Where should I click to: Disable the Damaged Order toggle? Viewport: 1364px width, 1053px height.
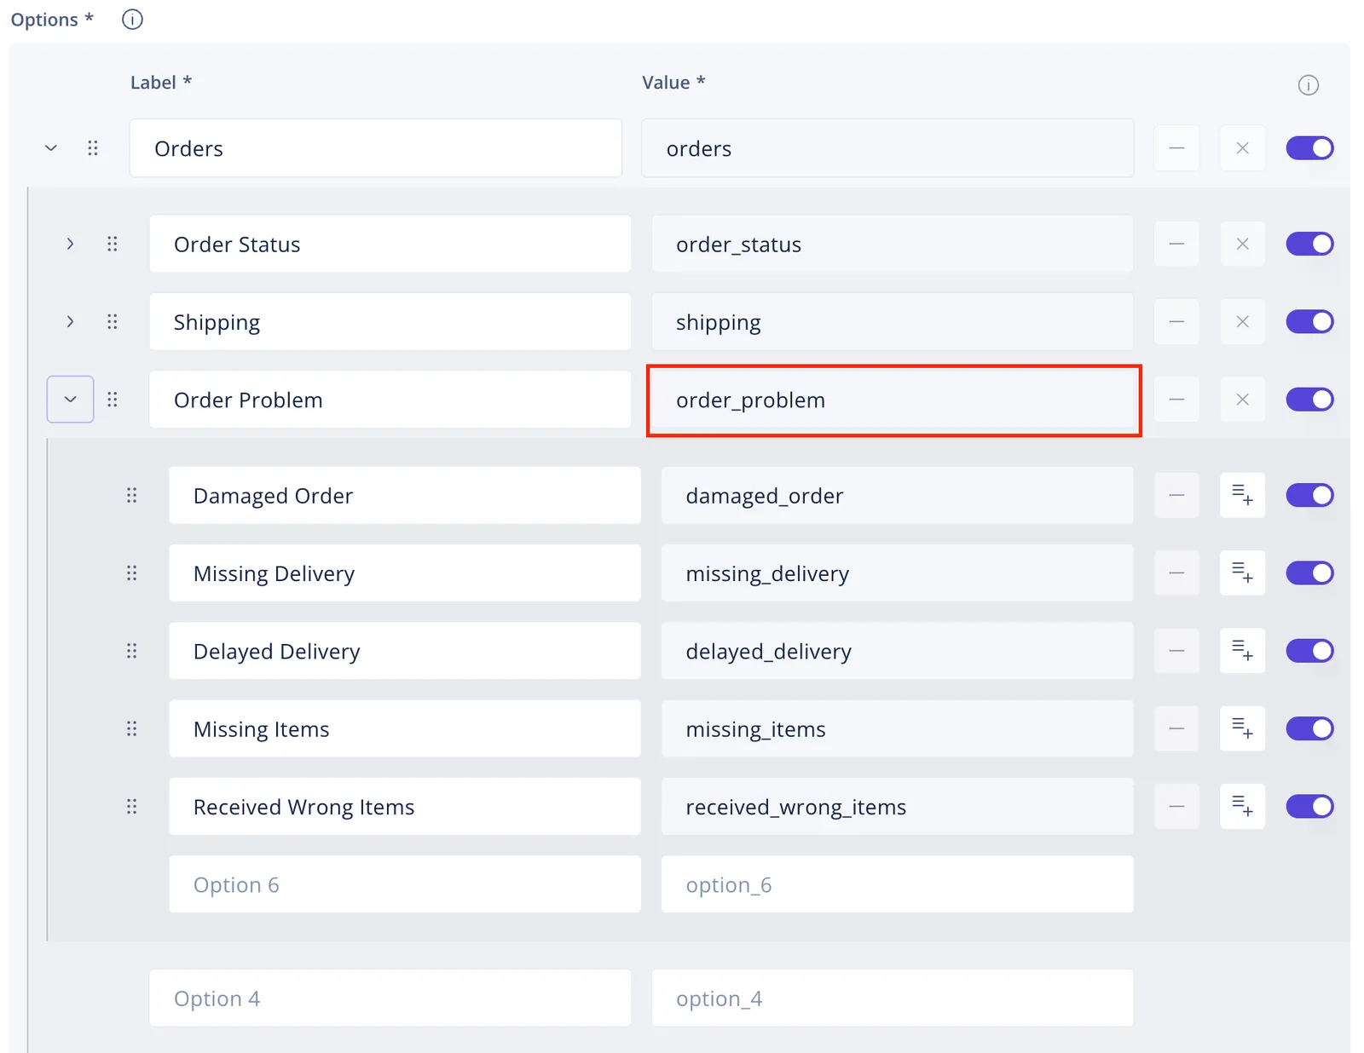tap(1309, 495)
